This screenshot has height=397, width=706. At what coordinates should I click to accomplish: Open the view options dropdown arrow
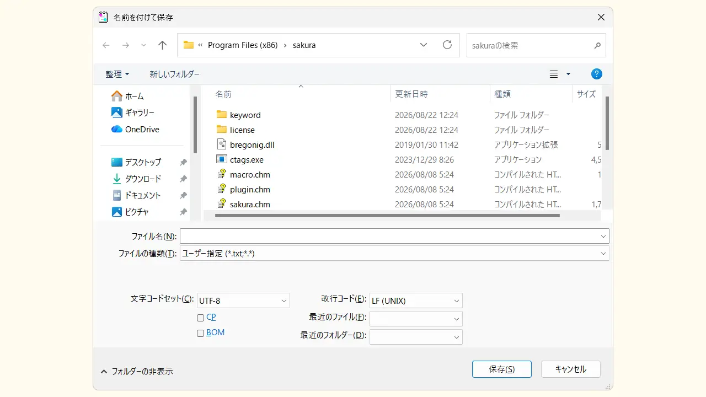pos(568,74)
